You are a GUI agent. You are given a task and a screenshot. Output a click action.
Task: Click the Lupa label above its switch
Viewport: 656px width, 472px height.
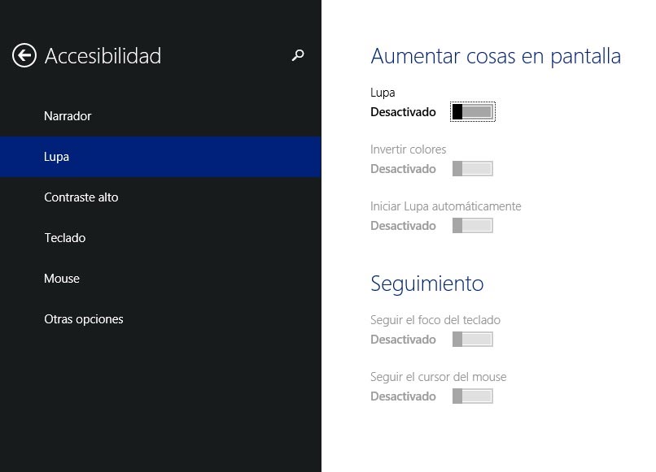click(383, 93)
